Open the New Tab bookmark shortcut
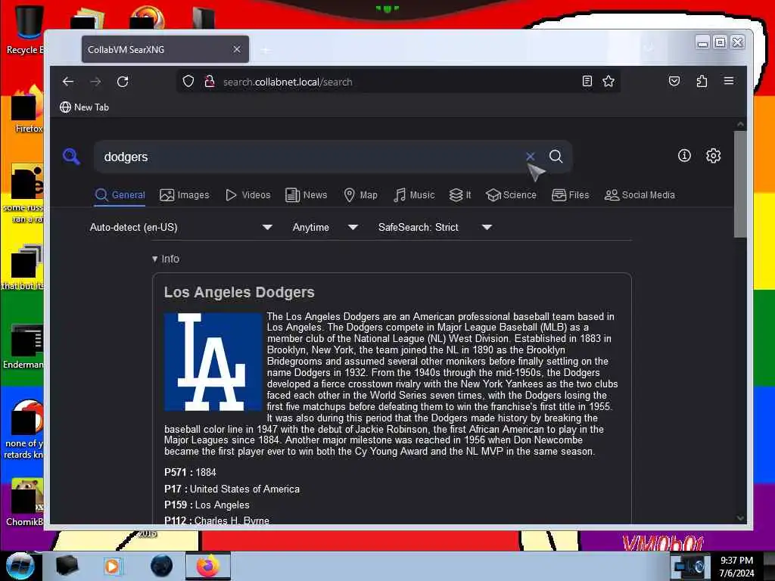Viewport: 775px width, 581px height. coord(84,107)
